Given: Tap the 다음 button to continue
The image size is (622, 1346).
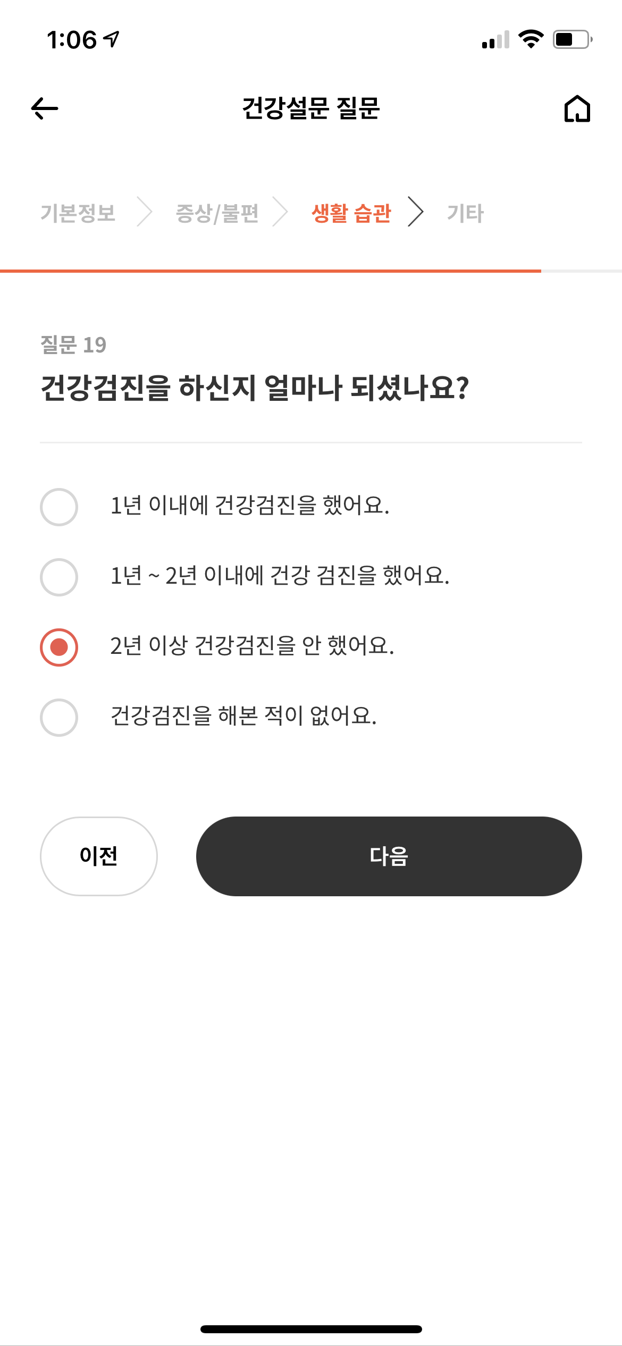Looking at the screenshot, I should pos(389,856).
